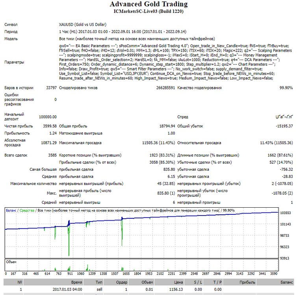299x295 pixels.
Task: Select the x-axis tick label '3590'
Action: click(x=274, y=274)
